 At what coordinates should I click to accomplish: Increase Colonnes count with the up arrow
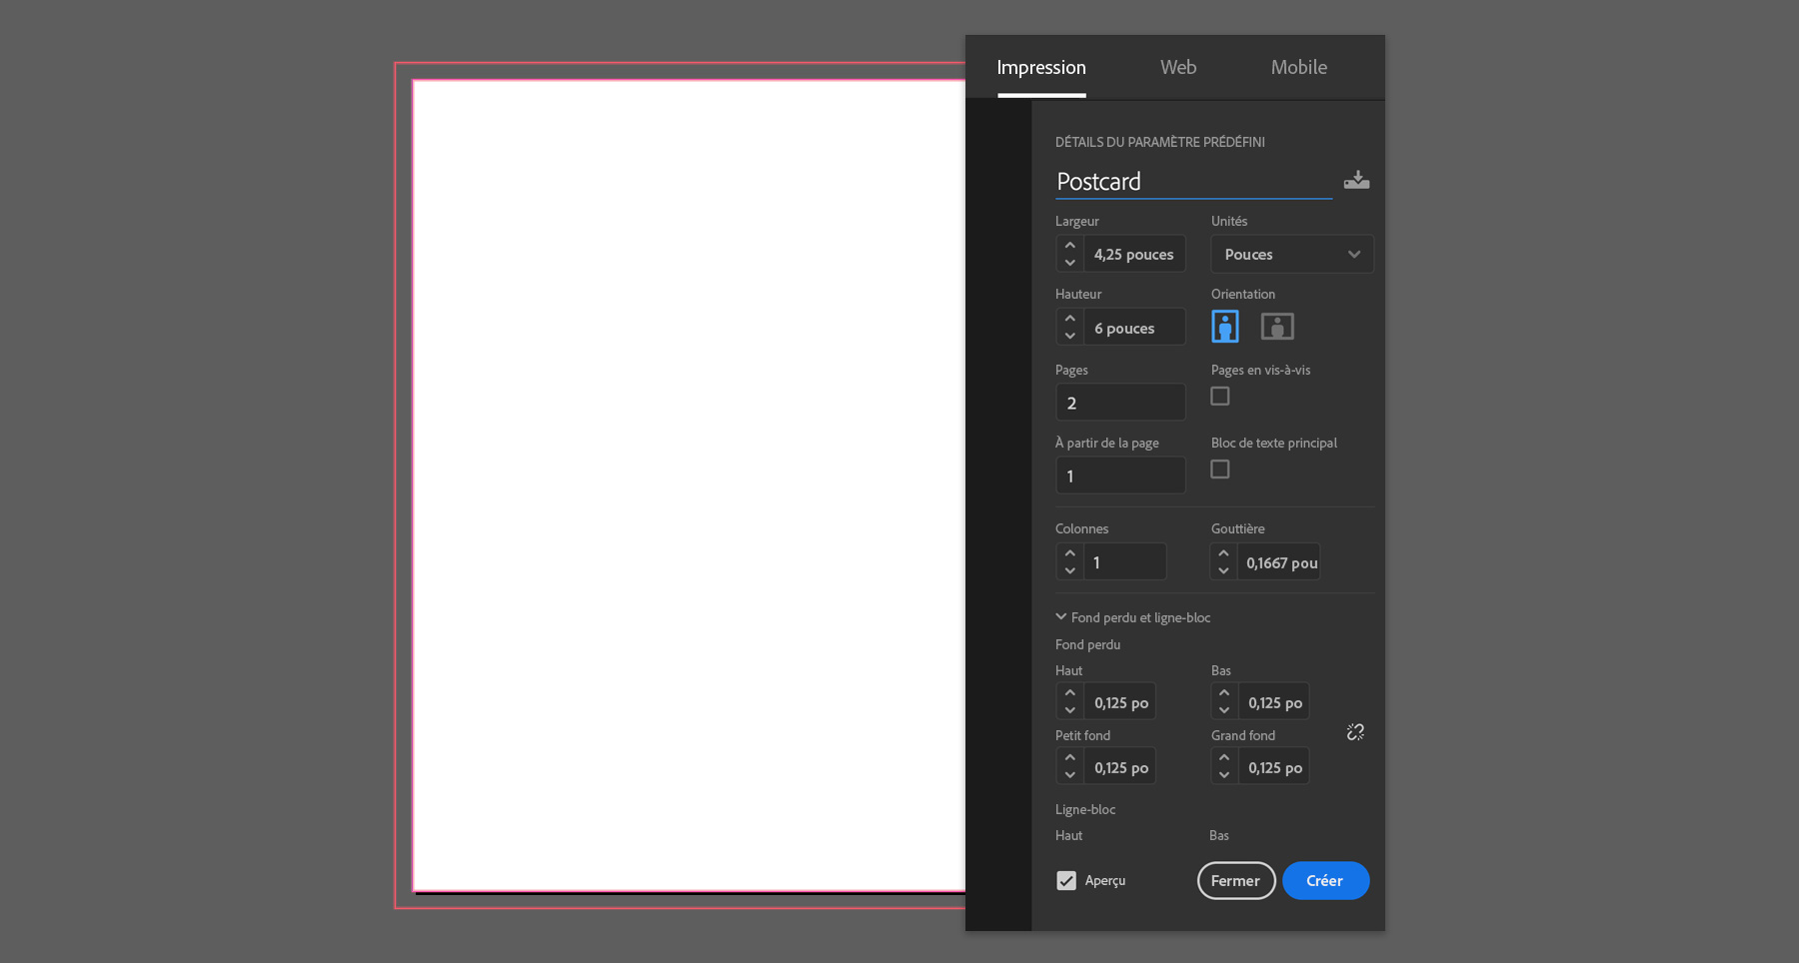[x=1070, y=552]
